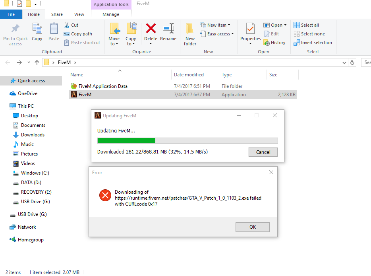Open Quick access in navigation pane
Image resolution: width=371 pixels, height=276 pixels.
tap(31, 81)
